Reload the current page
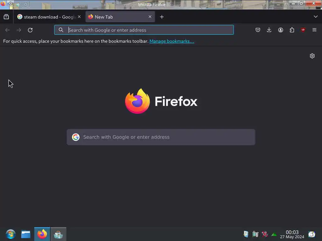The height and width of the screenshot is (241, 322). [30, 30]
